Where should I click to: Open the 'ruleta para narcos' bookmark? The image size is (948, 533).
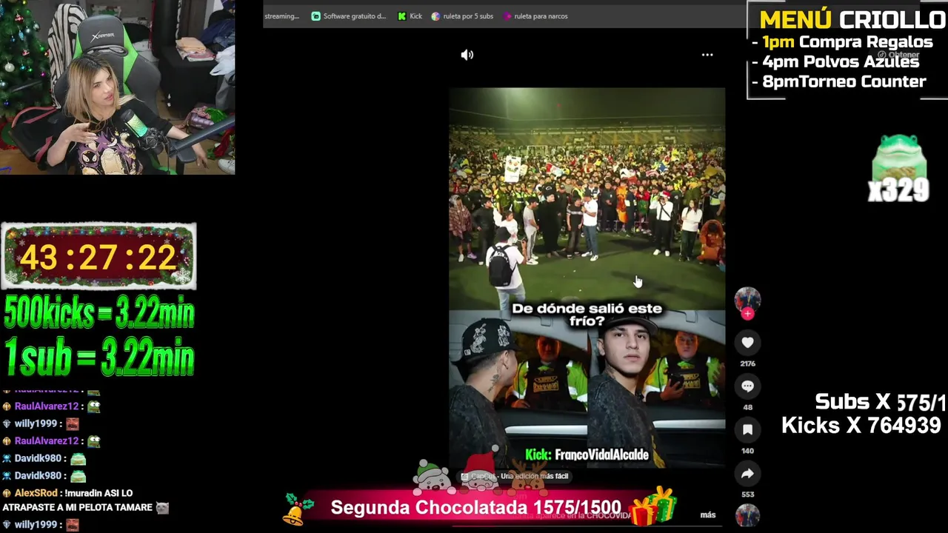tap(535, 16)
